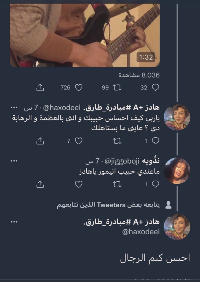
Task: Retweet the jiggoboji reply
Action: [x=117, y=184]
